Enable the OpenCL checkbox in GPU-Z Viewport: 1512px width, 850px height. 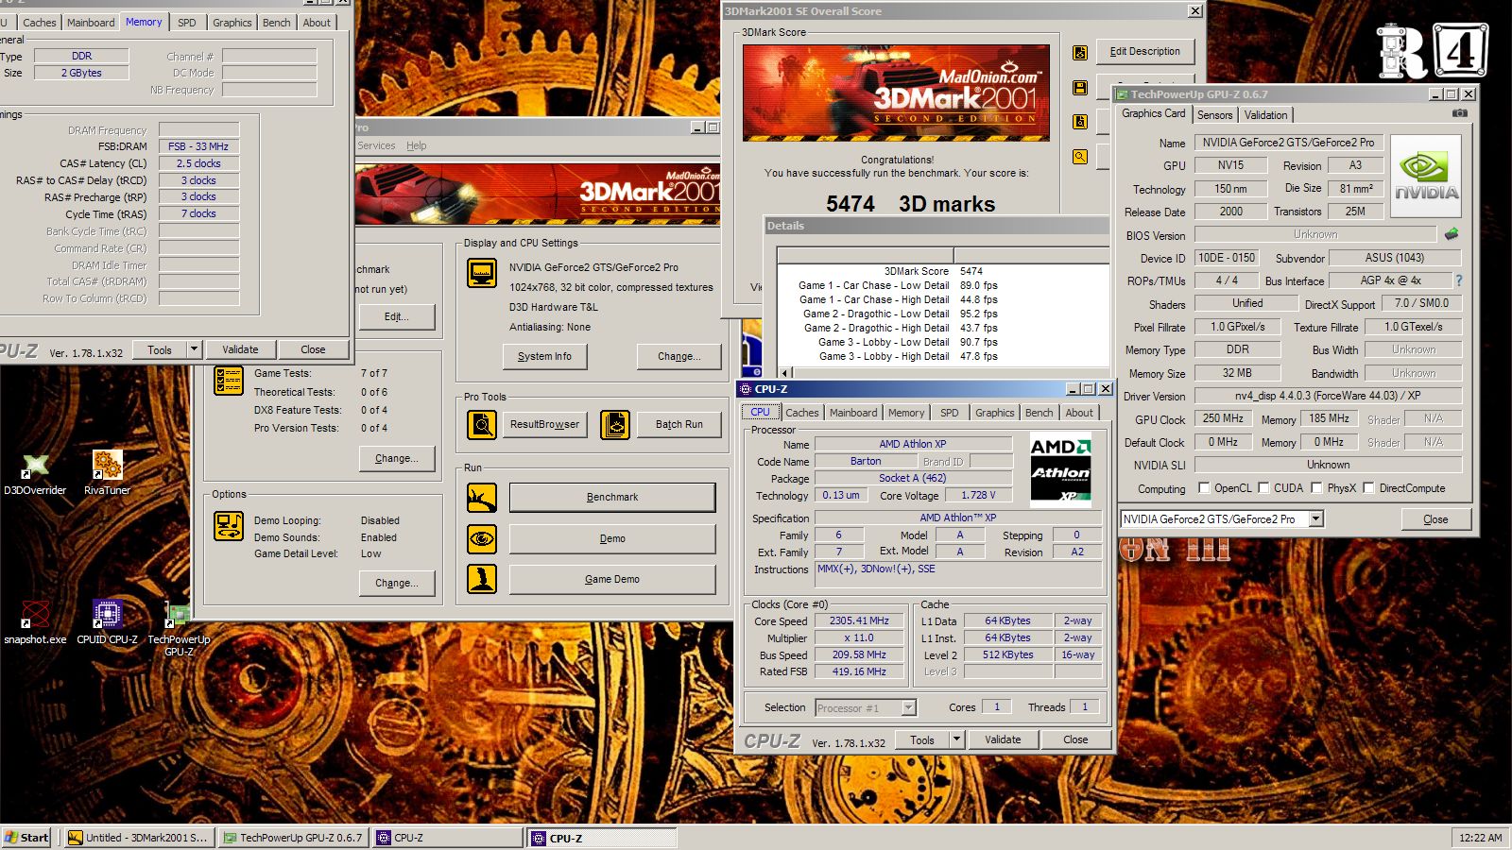click(1204, 488)
